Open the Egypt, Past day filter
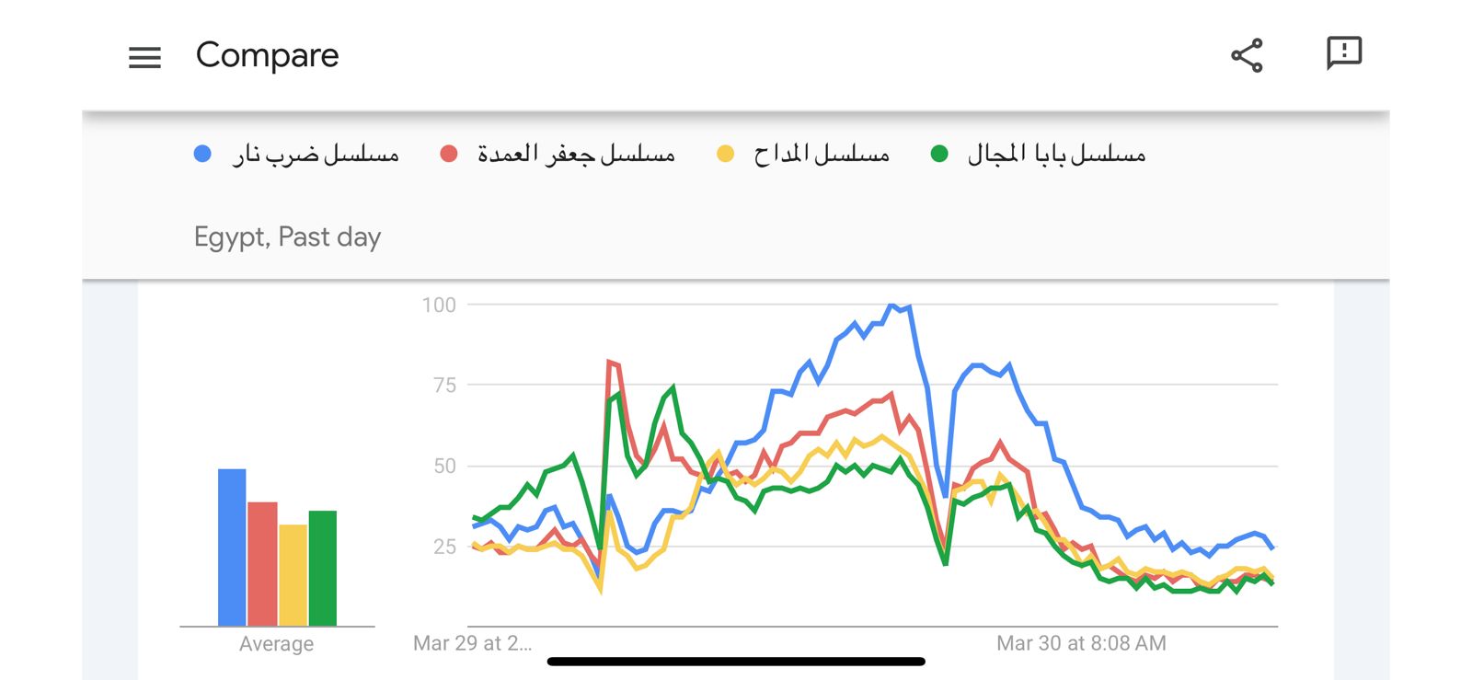1472x680 pixels. [x=287, y=237]
